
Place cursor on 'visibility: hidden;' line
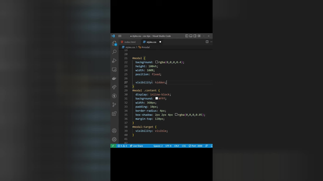150,82
